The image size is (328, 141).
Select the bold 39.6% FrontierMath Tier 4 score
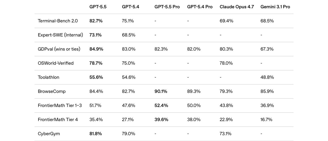[x=161, y=119]
